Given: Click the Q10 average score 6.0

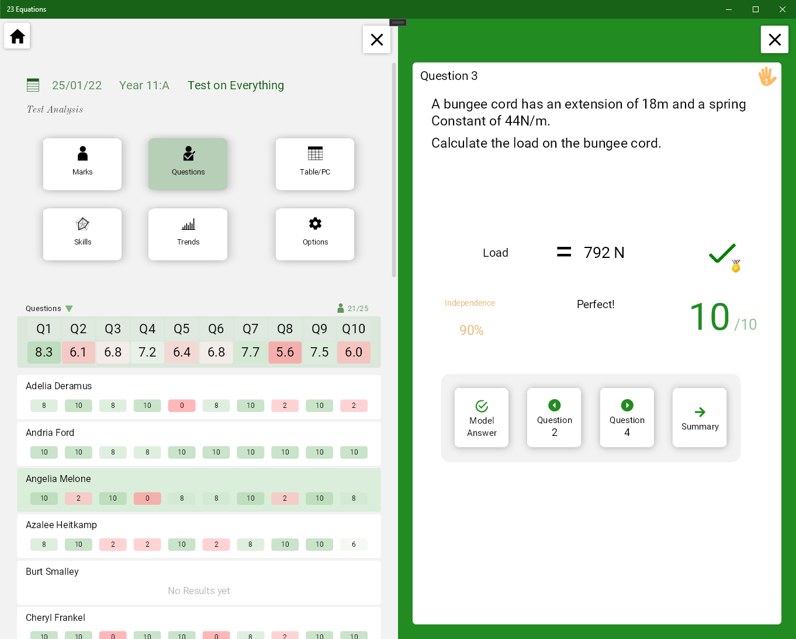Looking at the screenshot, I should pos(354,352).
